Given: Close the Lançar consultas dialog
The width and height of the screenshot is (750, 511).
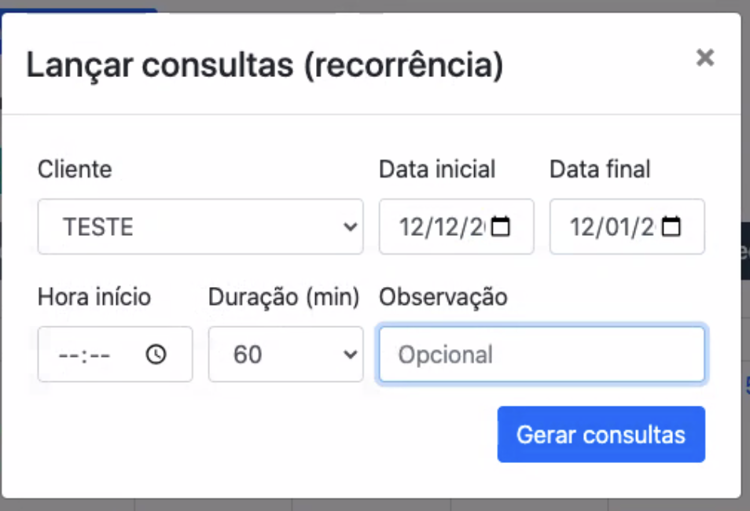Looking at the screenshot, I should pyautogui.click(x=705, y=57).
